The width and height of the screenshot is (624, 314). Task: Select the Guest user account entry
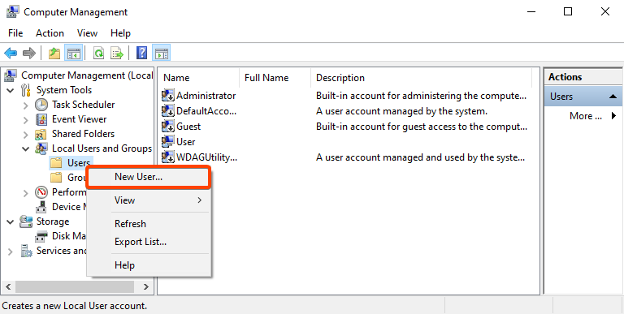point(181,127)
